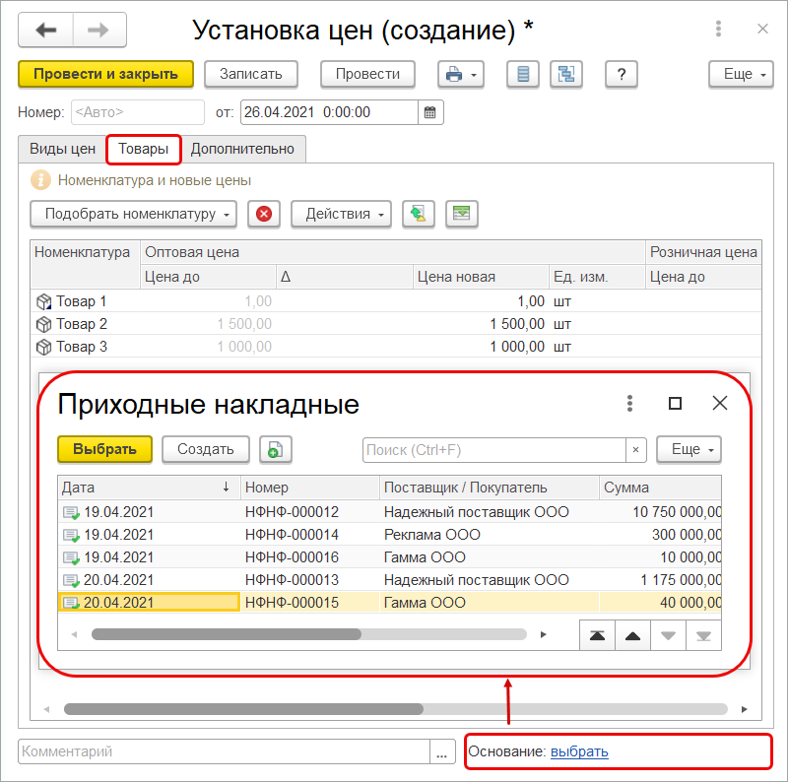This screenshot has width=788, height=782.
Task: Jump to the last record in the list
Action: 703,636
